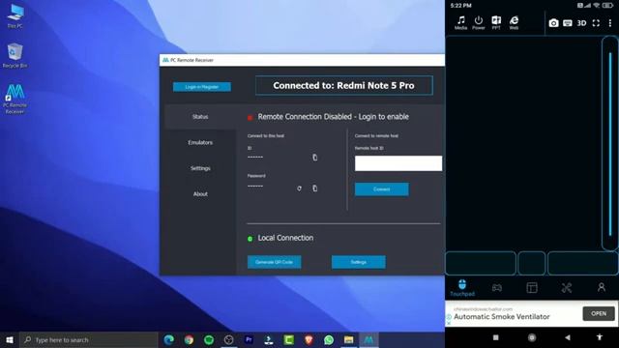
Task: Tap the left mouse button area
Action: 481,263
